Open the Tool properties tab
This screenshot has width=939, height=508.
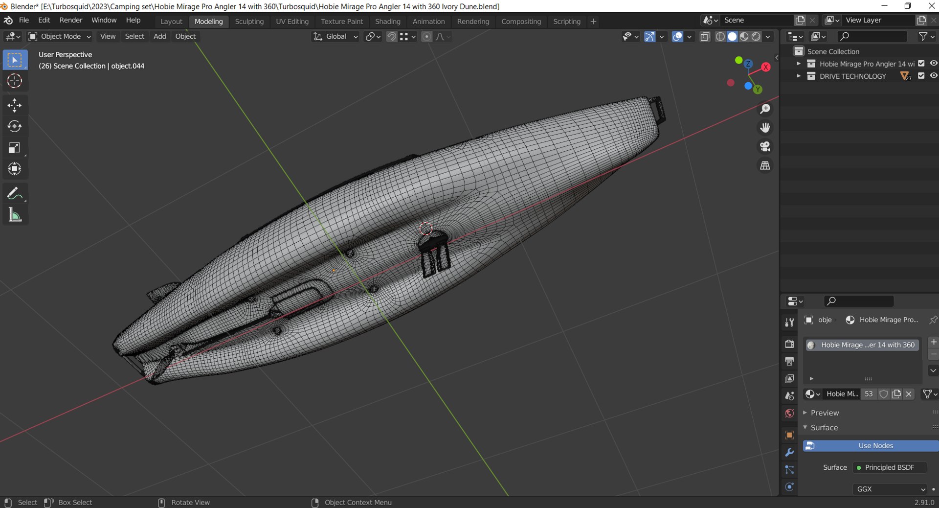tap(789, 322)
